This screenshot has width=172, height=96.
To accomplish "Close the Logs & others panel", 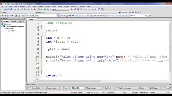I will point(171,85).
